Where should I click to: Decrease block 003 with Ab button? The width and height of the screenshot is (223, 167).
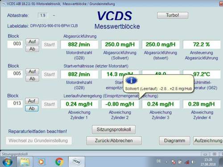tap(32, 49)
